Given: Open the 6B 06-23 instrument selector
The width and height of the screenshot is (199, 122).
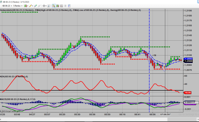Looking at the screenshot, I should coord(7,6).
